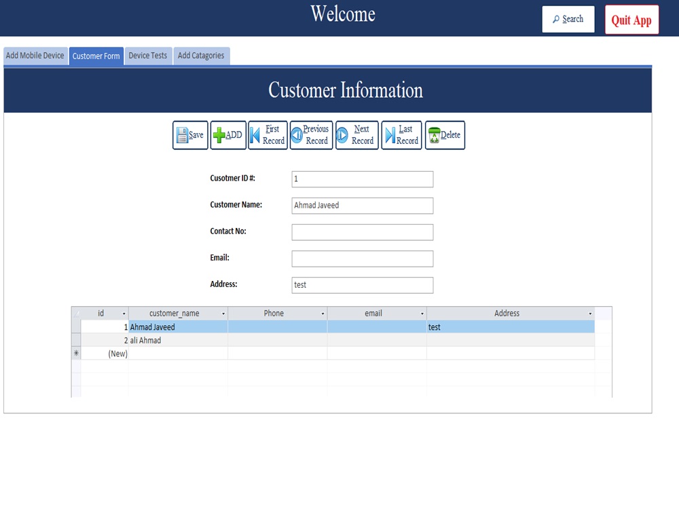Click the Save floppy disk icon

[182, 136]
